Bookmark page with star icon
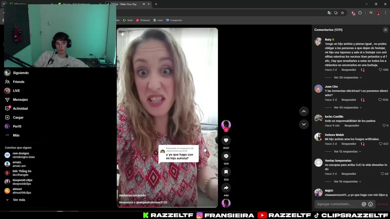The height and width of the screenshot is (219, 390). click(342, 13)
